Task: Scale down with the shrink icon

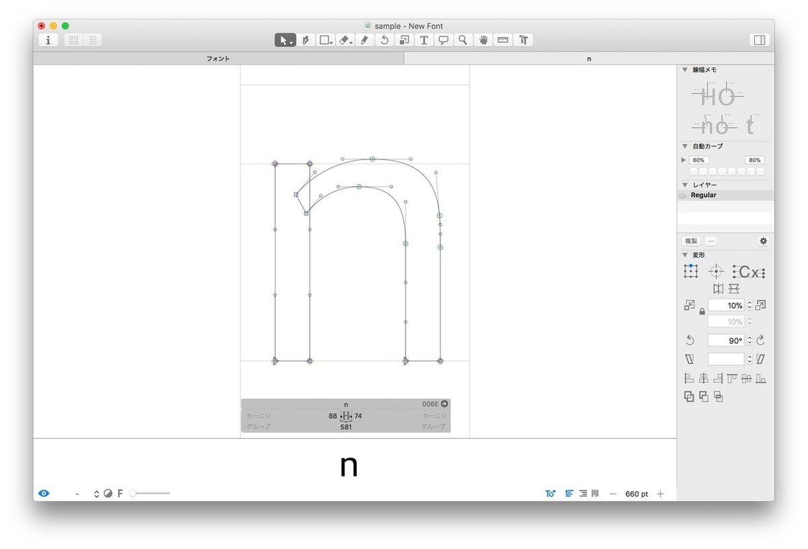Action: coord(689,305)
